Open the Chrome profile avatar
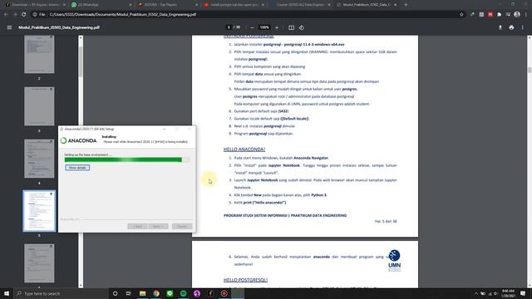The image size is (532, 299). (x=517, y=14)
